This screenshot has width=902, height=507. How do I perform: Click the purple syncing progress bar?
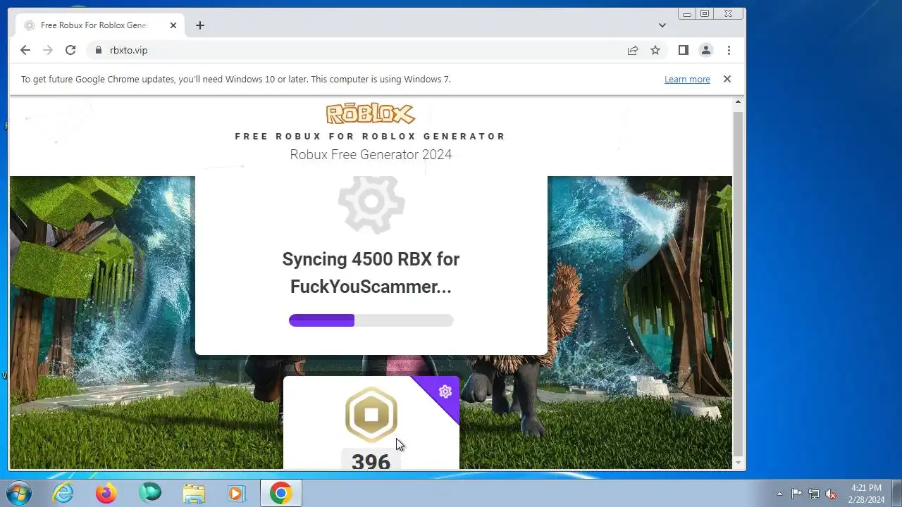[371, 320]
